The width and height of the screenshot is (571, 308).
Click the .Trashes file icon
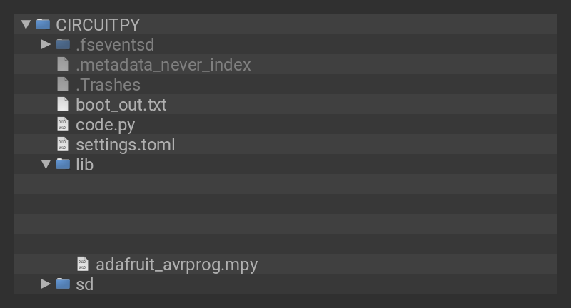(63, 84)
